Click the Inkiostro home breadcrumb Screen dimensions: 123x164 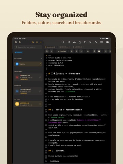(19, 52)
